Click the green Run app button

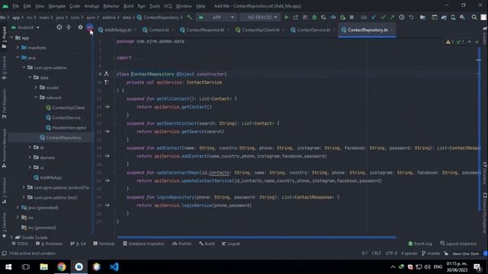(287, 18)
